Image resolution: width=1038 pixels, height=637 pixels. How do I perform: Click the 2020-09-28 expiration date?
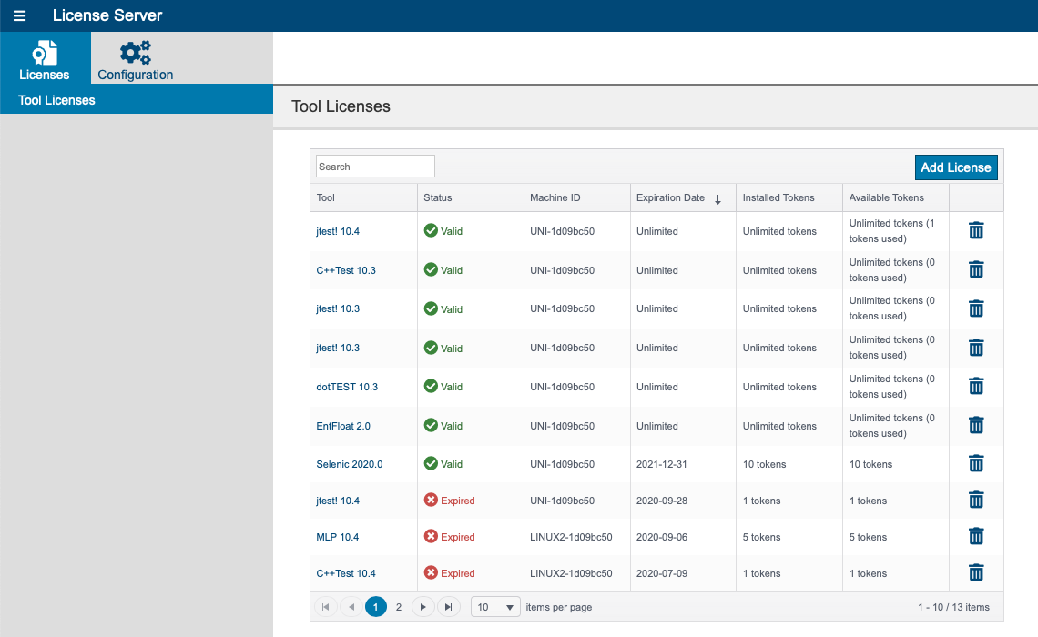[x=661, y=500]
